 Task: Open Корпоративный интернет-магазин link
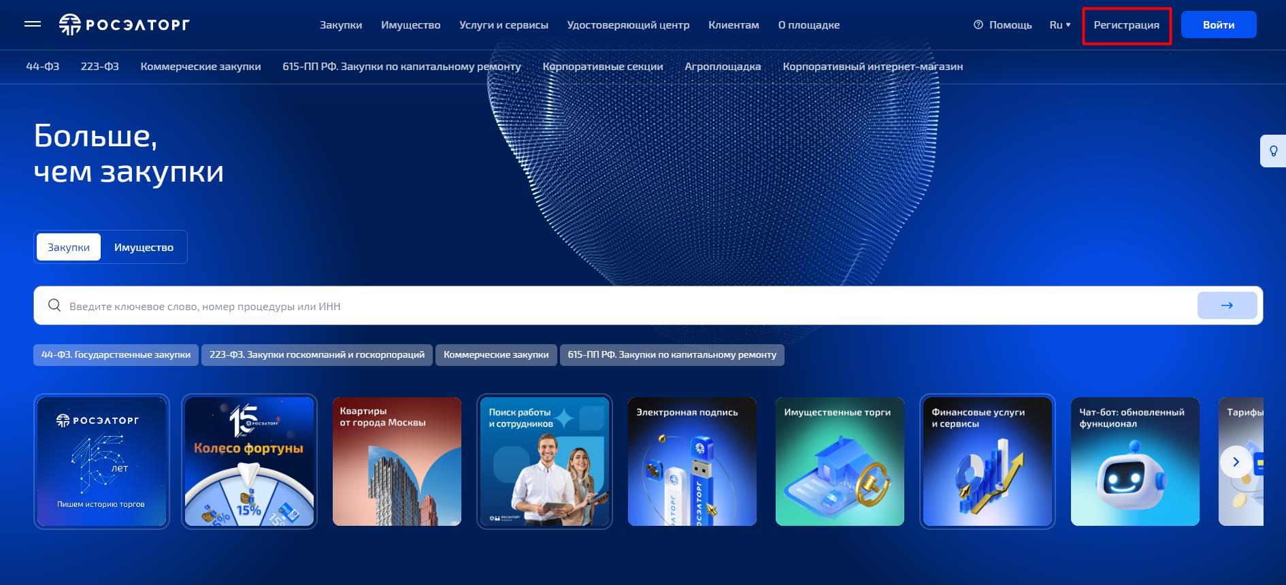click(x=873, y=66)
